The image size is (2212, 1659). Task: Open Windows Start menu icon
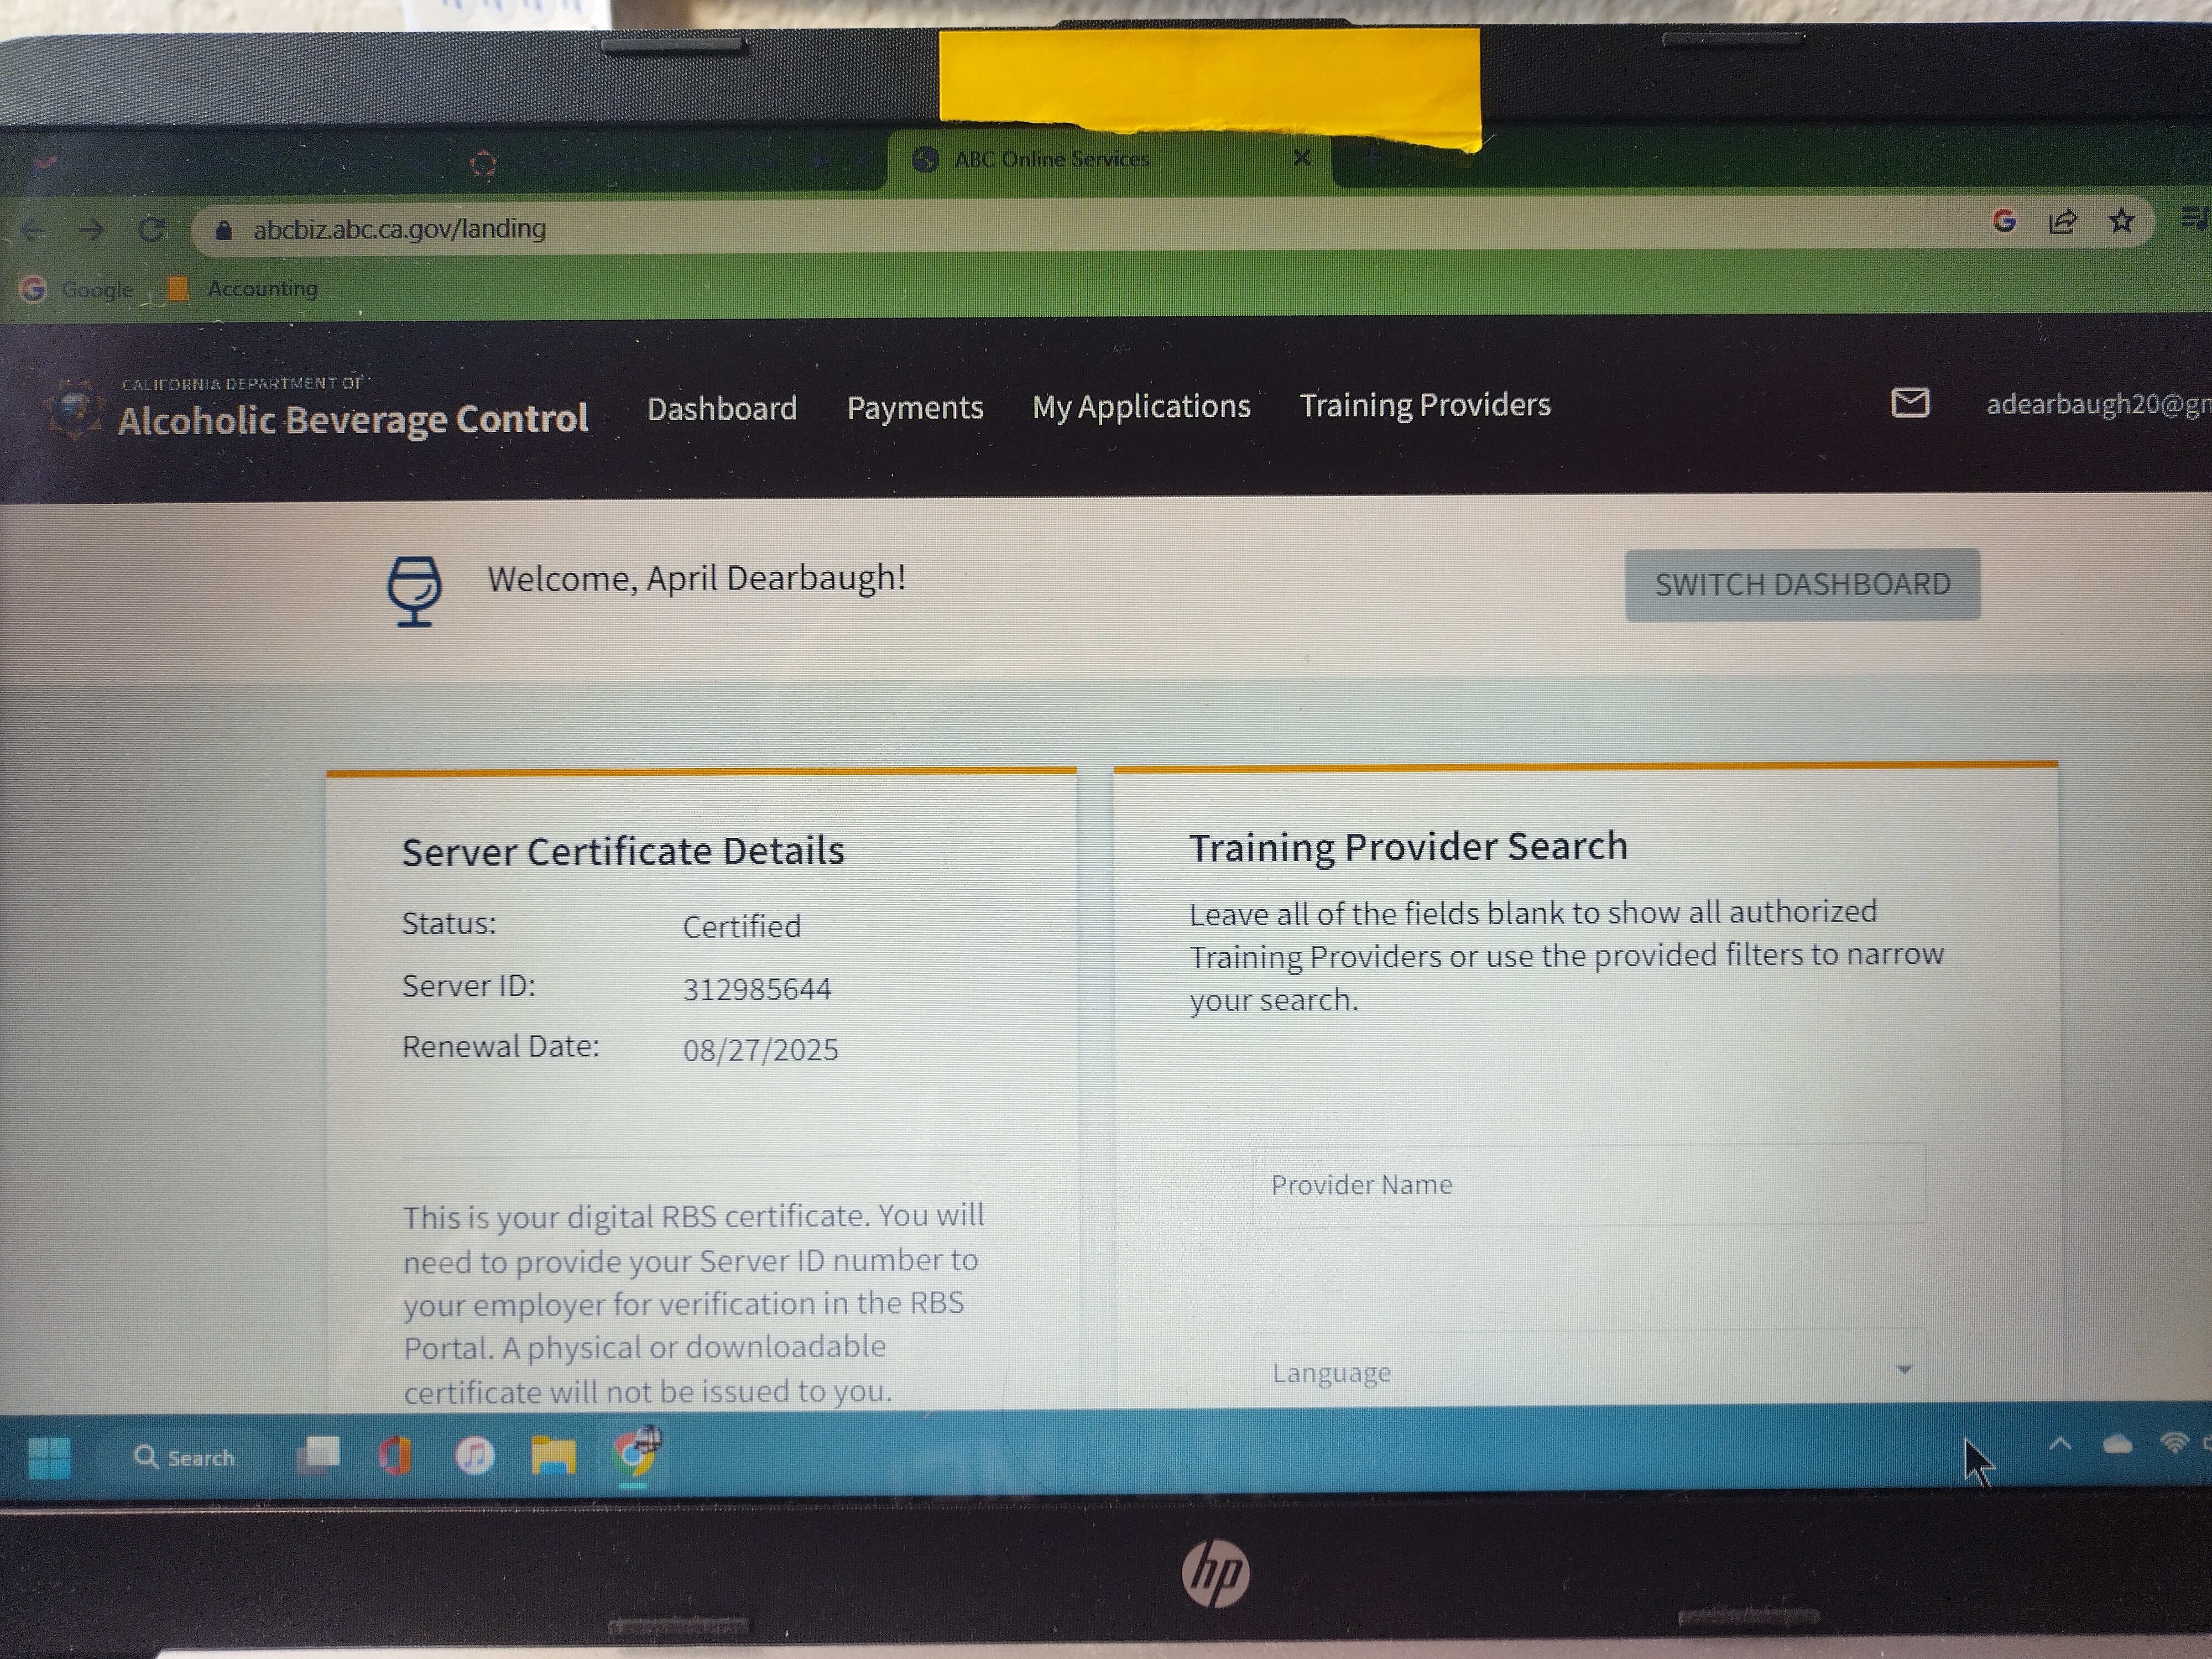(49, 1457)
